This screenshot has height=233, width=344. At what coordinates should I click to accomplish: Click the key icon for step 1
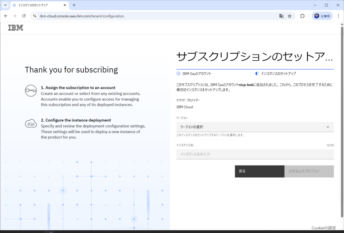31,90
